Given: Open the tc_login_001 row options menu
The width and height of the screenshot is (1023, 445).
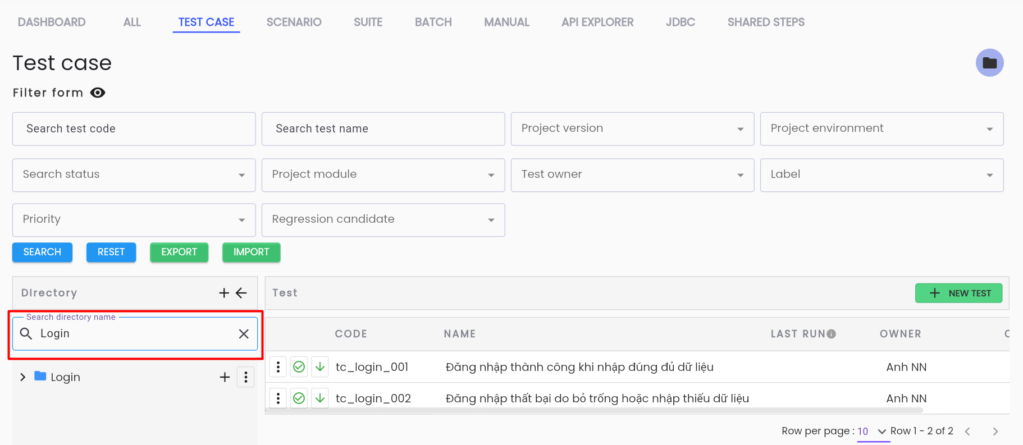Looking at the screenshot, I should click(x=278, y=367).
